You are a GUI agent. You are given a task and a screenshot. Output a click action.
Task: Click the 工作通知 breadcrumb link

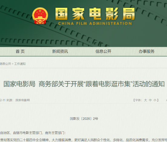20,64
